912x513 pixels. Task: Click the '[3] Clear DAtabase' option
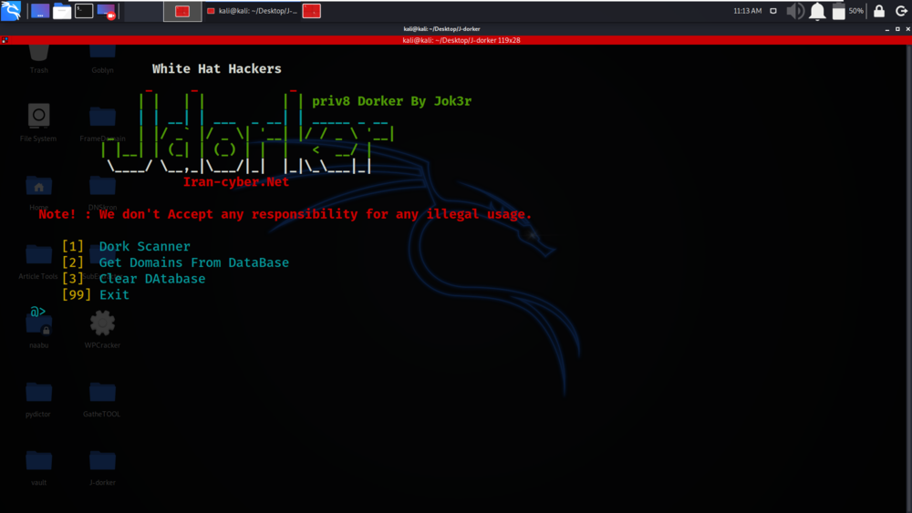[x=134, y=279]
